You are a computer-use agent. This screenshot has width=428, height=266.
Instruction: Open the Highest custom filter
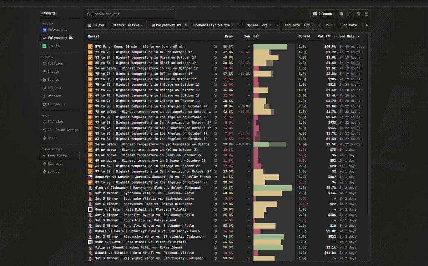coord(52,164)
